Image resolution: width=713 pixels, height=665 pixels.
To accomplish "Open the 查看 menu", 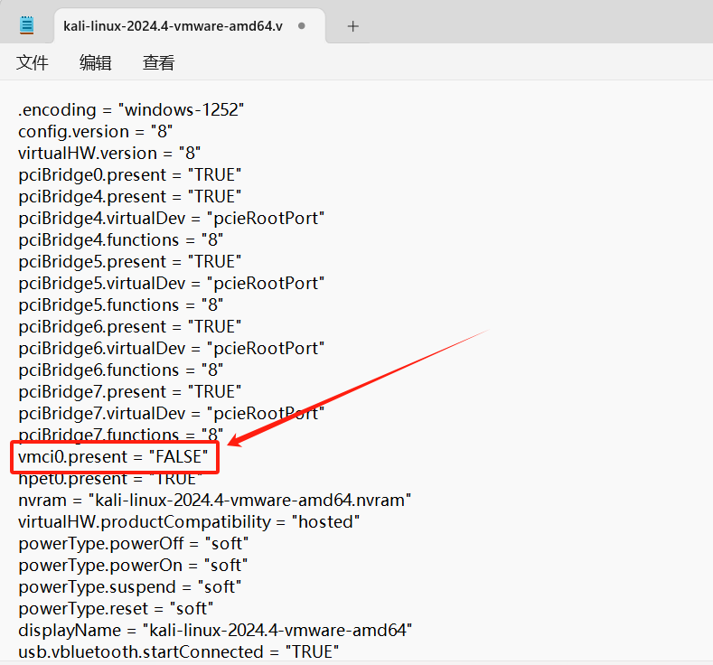I will 159,62.
